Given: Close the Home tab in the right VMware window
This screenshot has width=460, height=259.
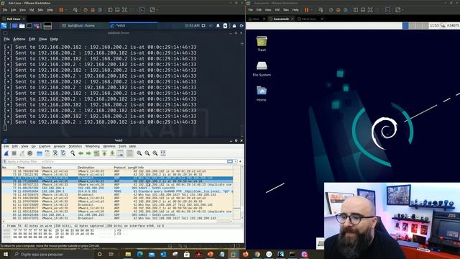Looking at the screenshot, I should tap(264, 19).
